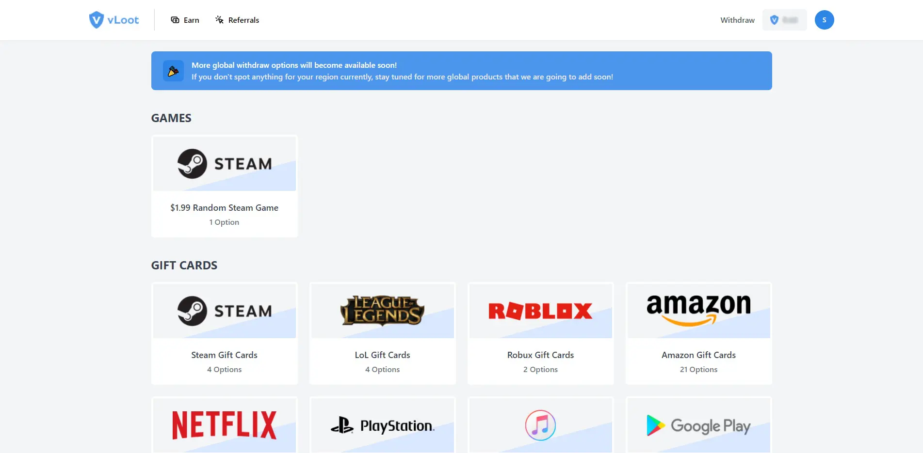Click the '1 Option' text under Steam Game
The width and height of the screenshot is (923, 453).
point(224,222)
